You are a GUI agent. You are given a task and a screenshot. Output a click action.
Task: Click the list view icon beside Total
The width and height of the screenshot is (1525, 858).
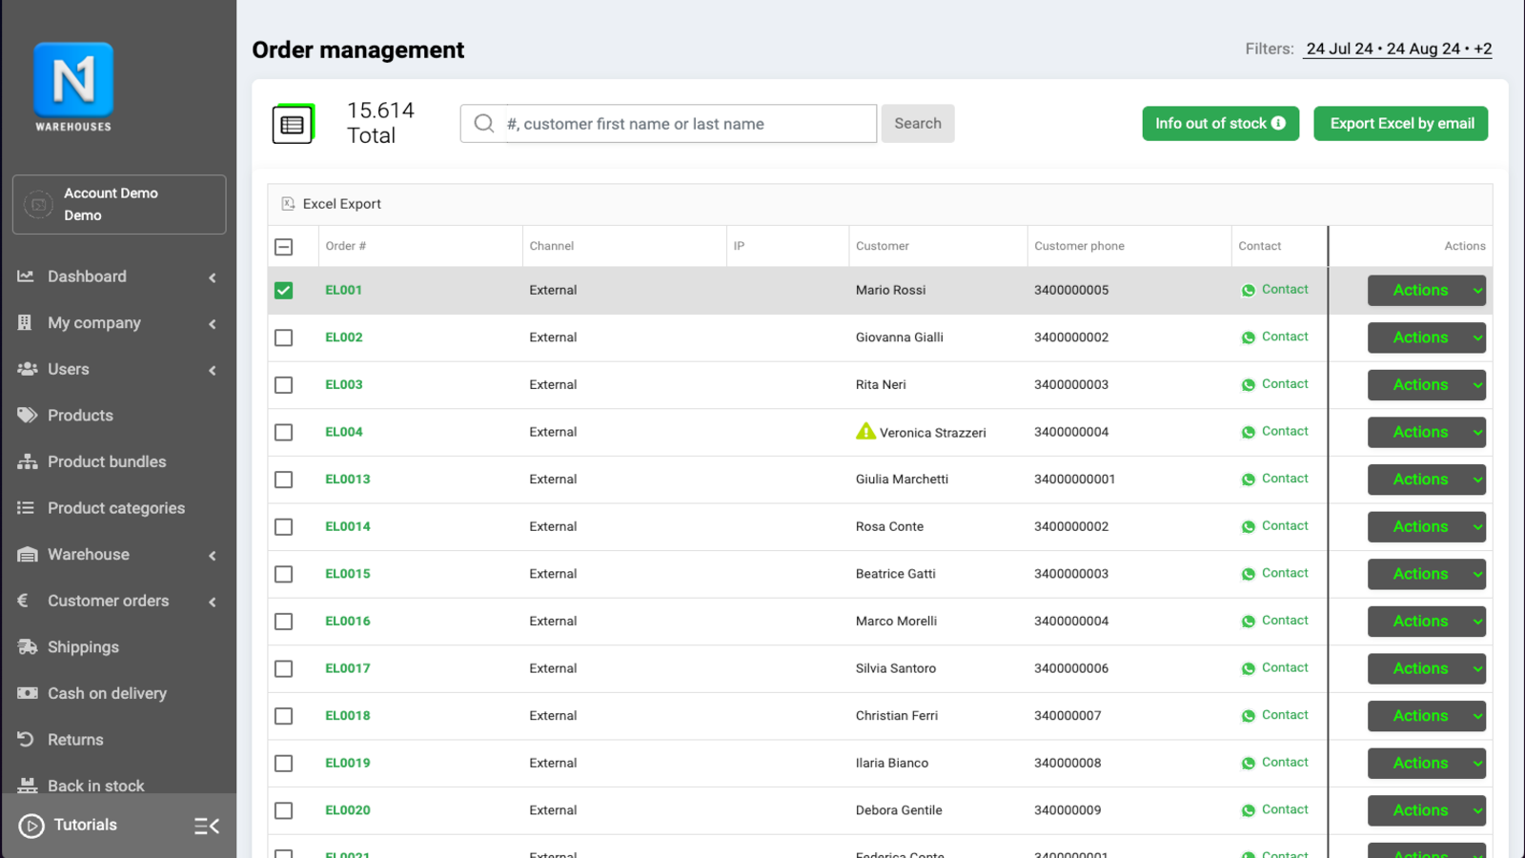pos(293,124)
